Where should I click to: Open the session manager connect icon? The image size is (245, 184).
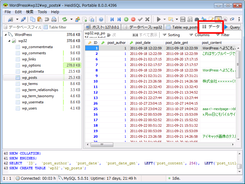(x=10, y=19)
